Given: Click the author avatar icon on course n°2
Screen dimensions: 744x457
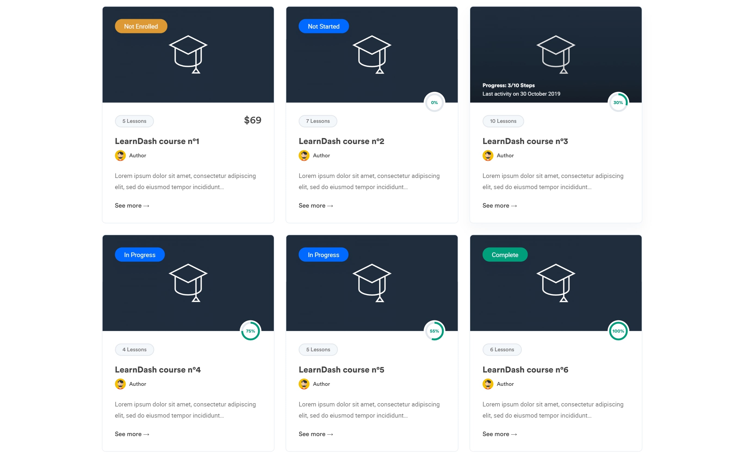Looking at the screenshot, I should (x=303, y=155).
